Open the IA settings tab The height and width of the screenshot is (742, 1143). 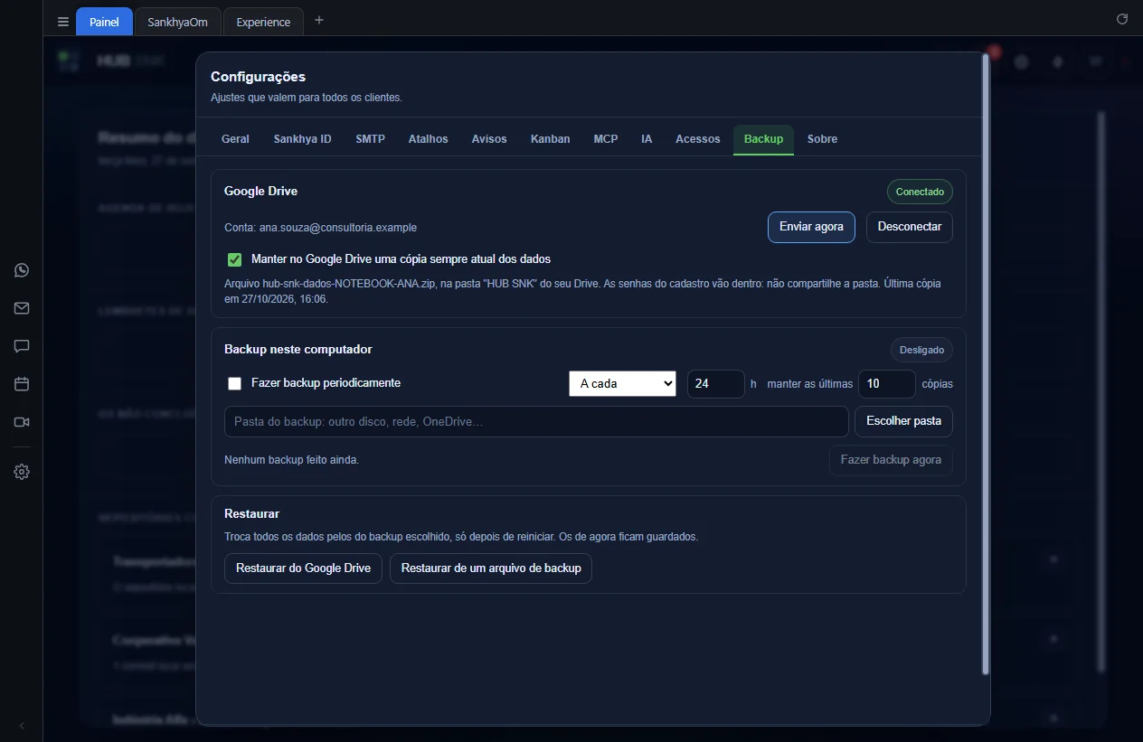(x=647, y=139)
